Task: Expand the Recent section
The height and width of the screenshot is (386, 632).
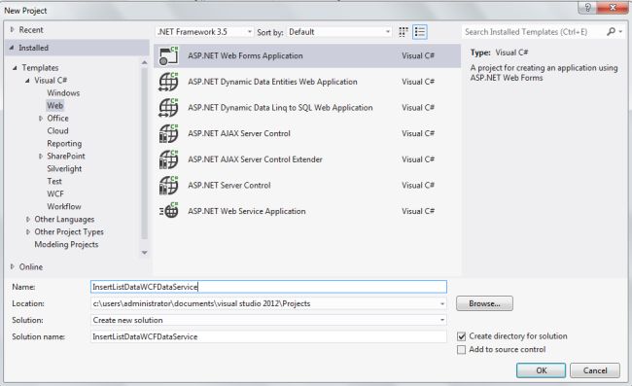Action: [x=12, y=30]
